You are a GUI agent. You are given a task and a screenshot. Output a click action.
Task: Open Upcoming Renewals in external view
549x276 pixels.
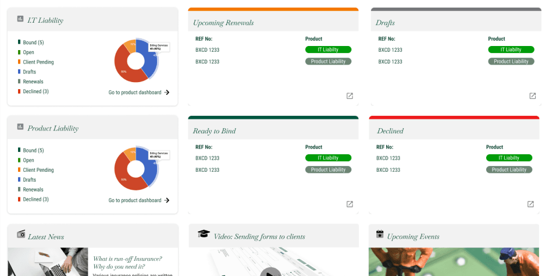[x=350, y=96]
